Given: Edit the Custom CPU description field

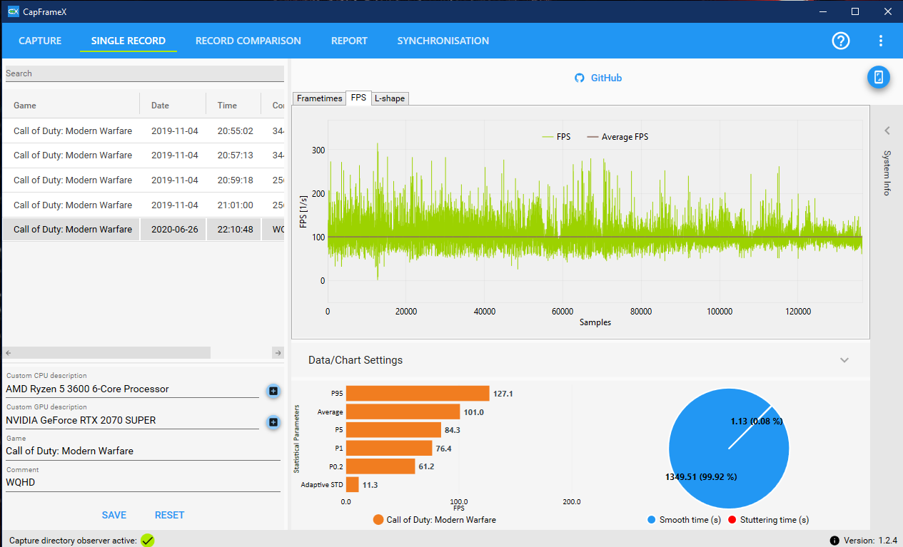Looking at the screenshot, I should [x=132, y=389].
